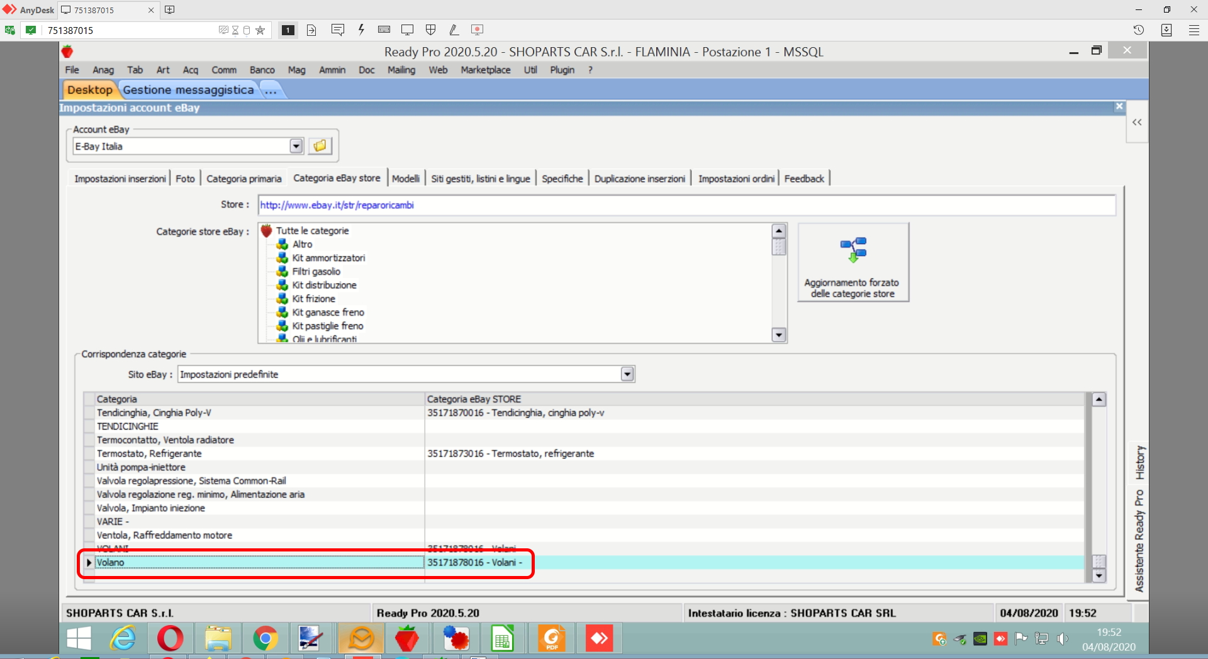
Task: Select Tutte le categorie root node
Action: coord(312,231)
